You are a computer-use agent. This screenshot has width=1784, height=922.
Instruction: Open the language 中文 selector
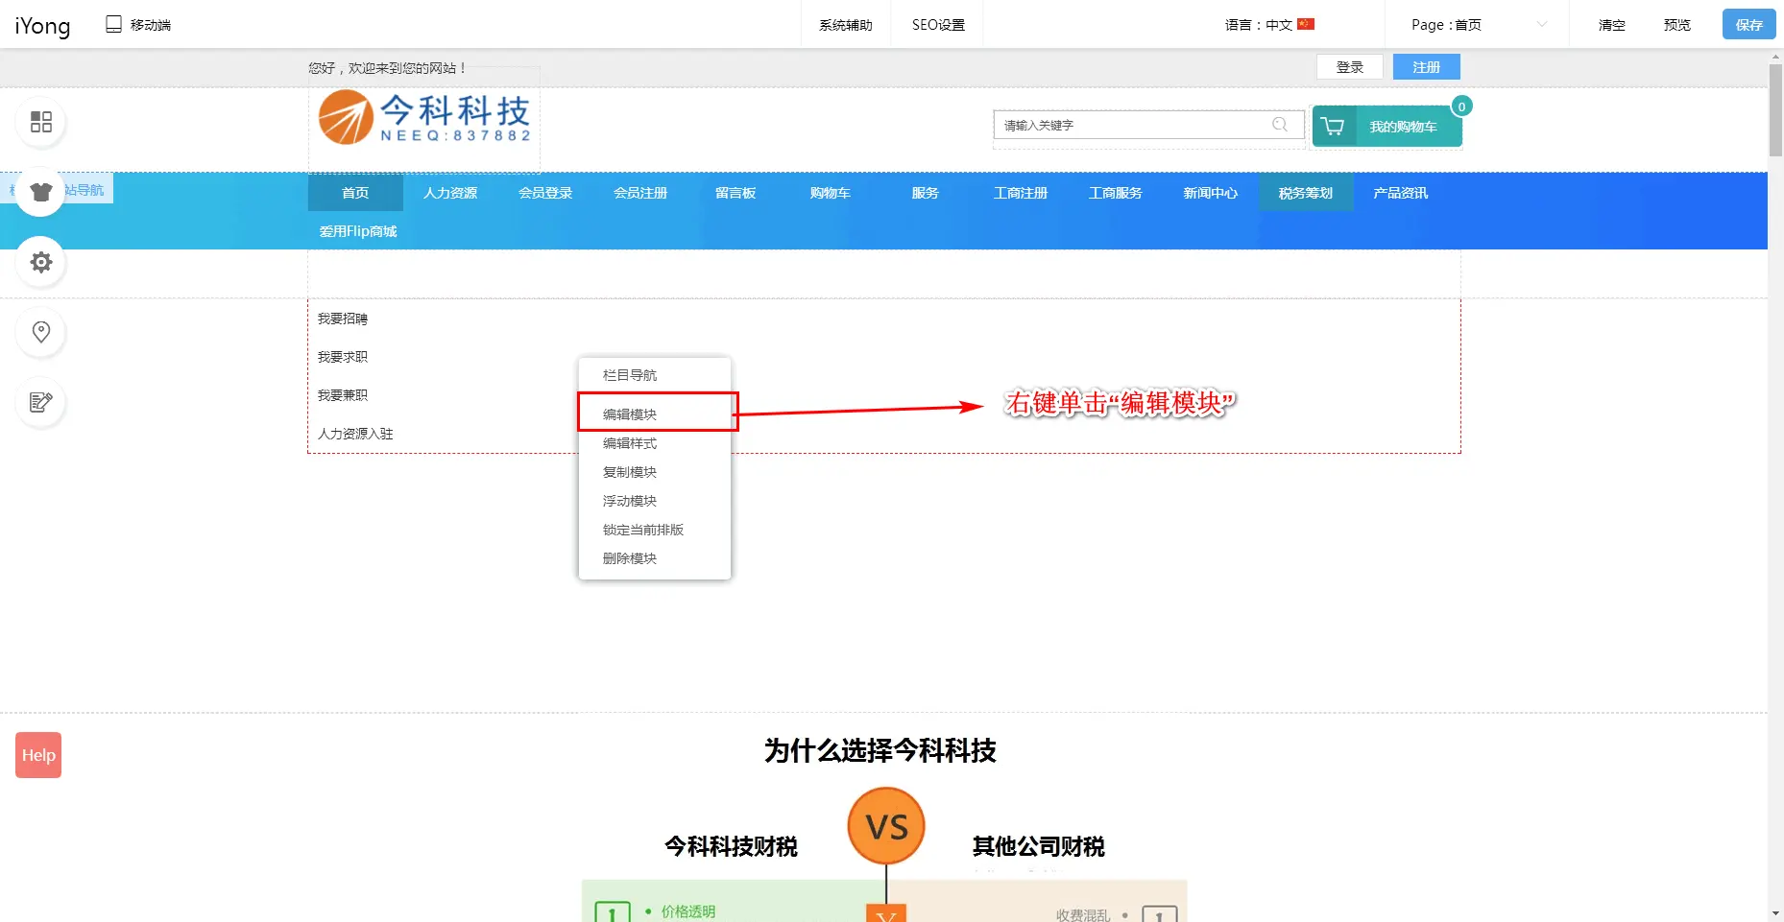(x=1269, y=25)
